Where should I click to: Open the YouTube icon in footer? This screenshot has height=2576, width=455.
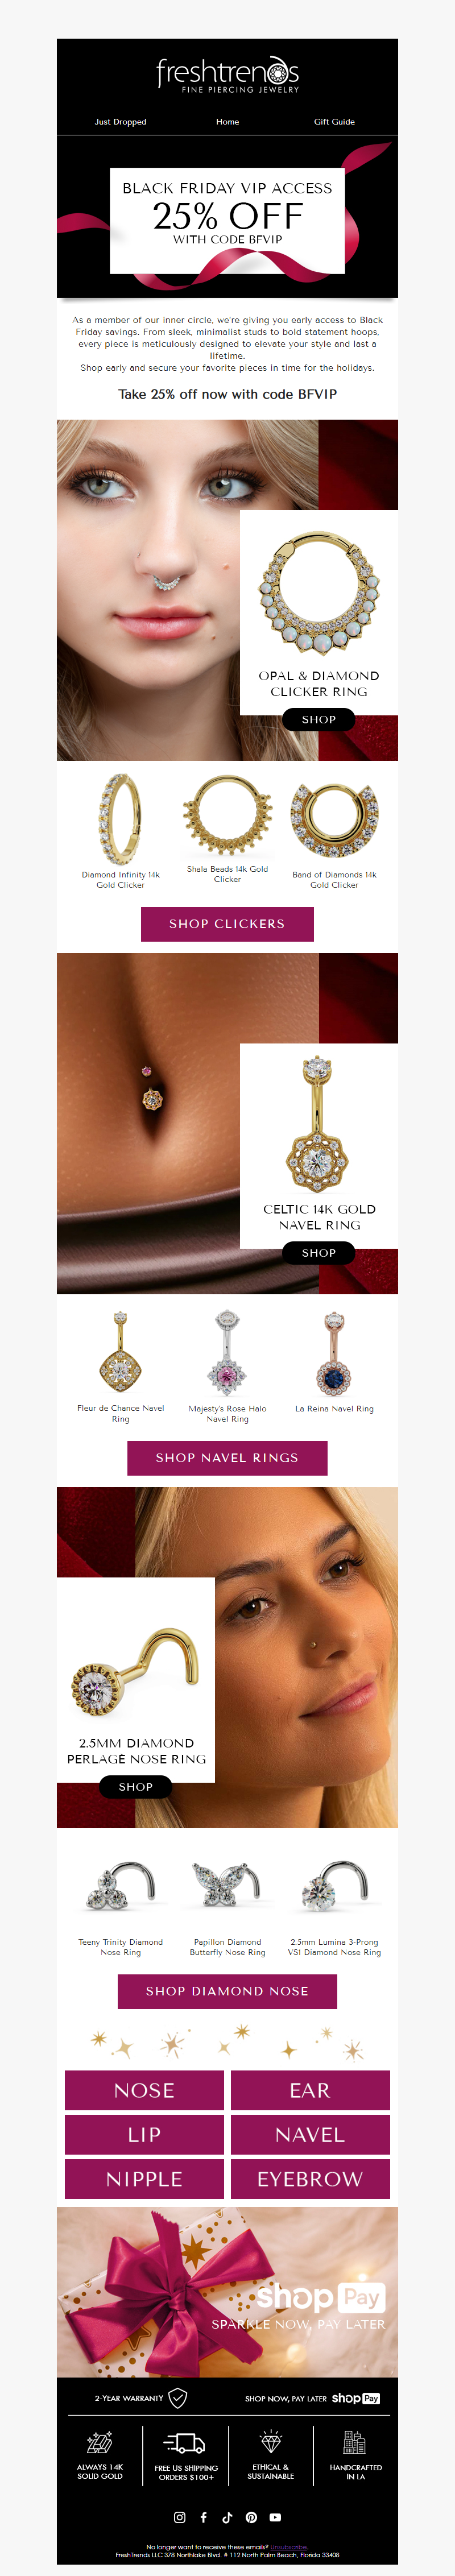(275, 2517)
